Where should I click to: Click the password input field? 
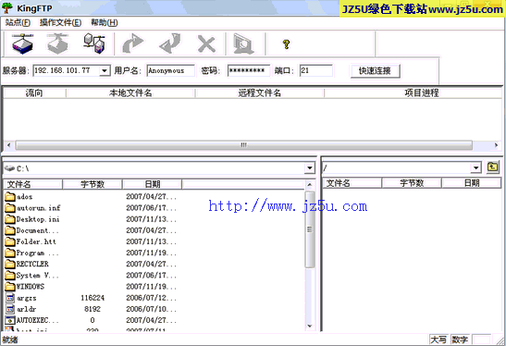click(249, 70)
